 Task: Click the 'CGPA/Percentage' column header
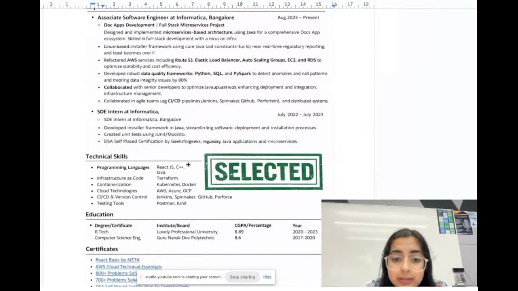(253, 226)
